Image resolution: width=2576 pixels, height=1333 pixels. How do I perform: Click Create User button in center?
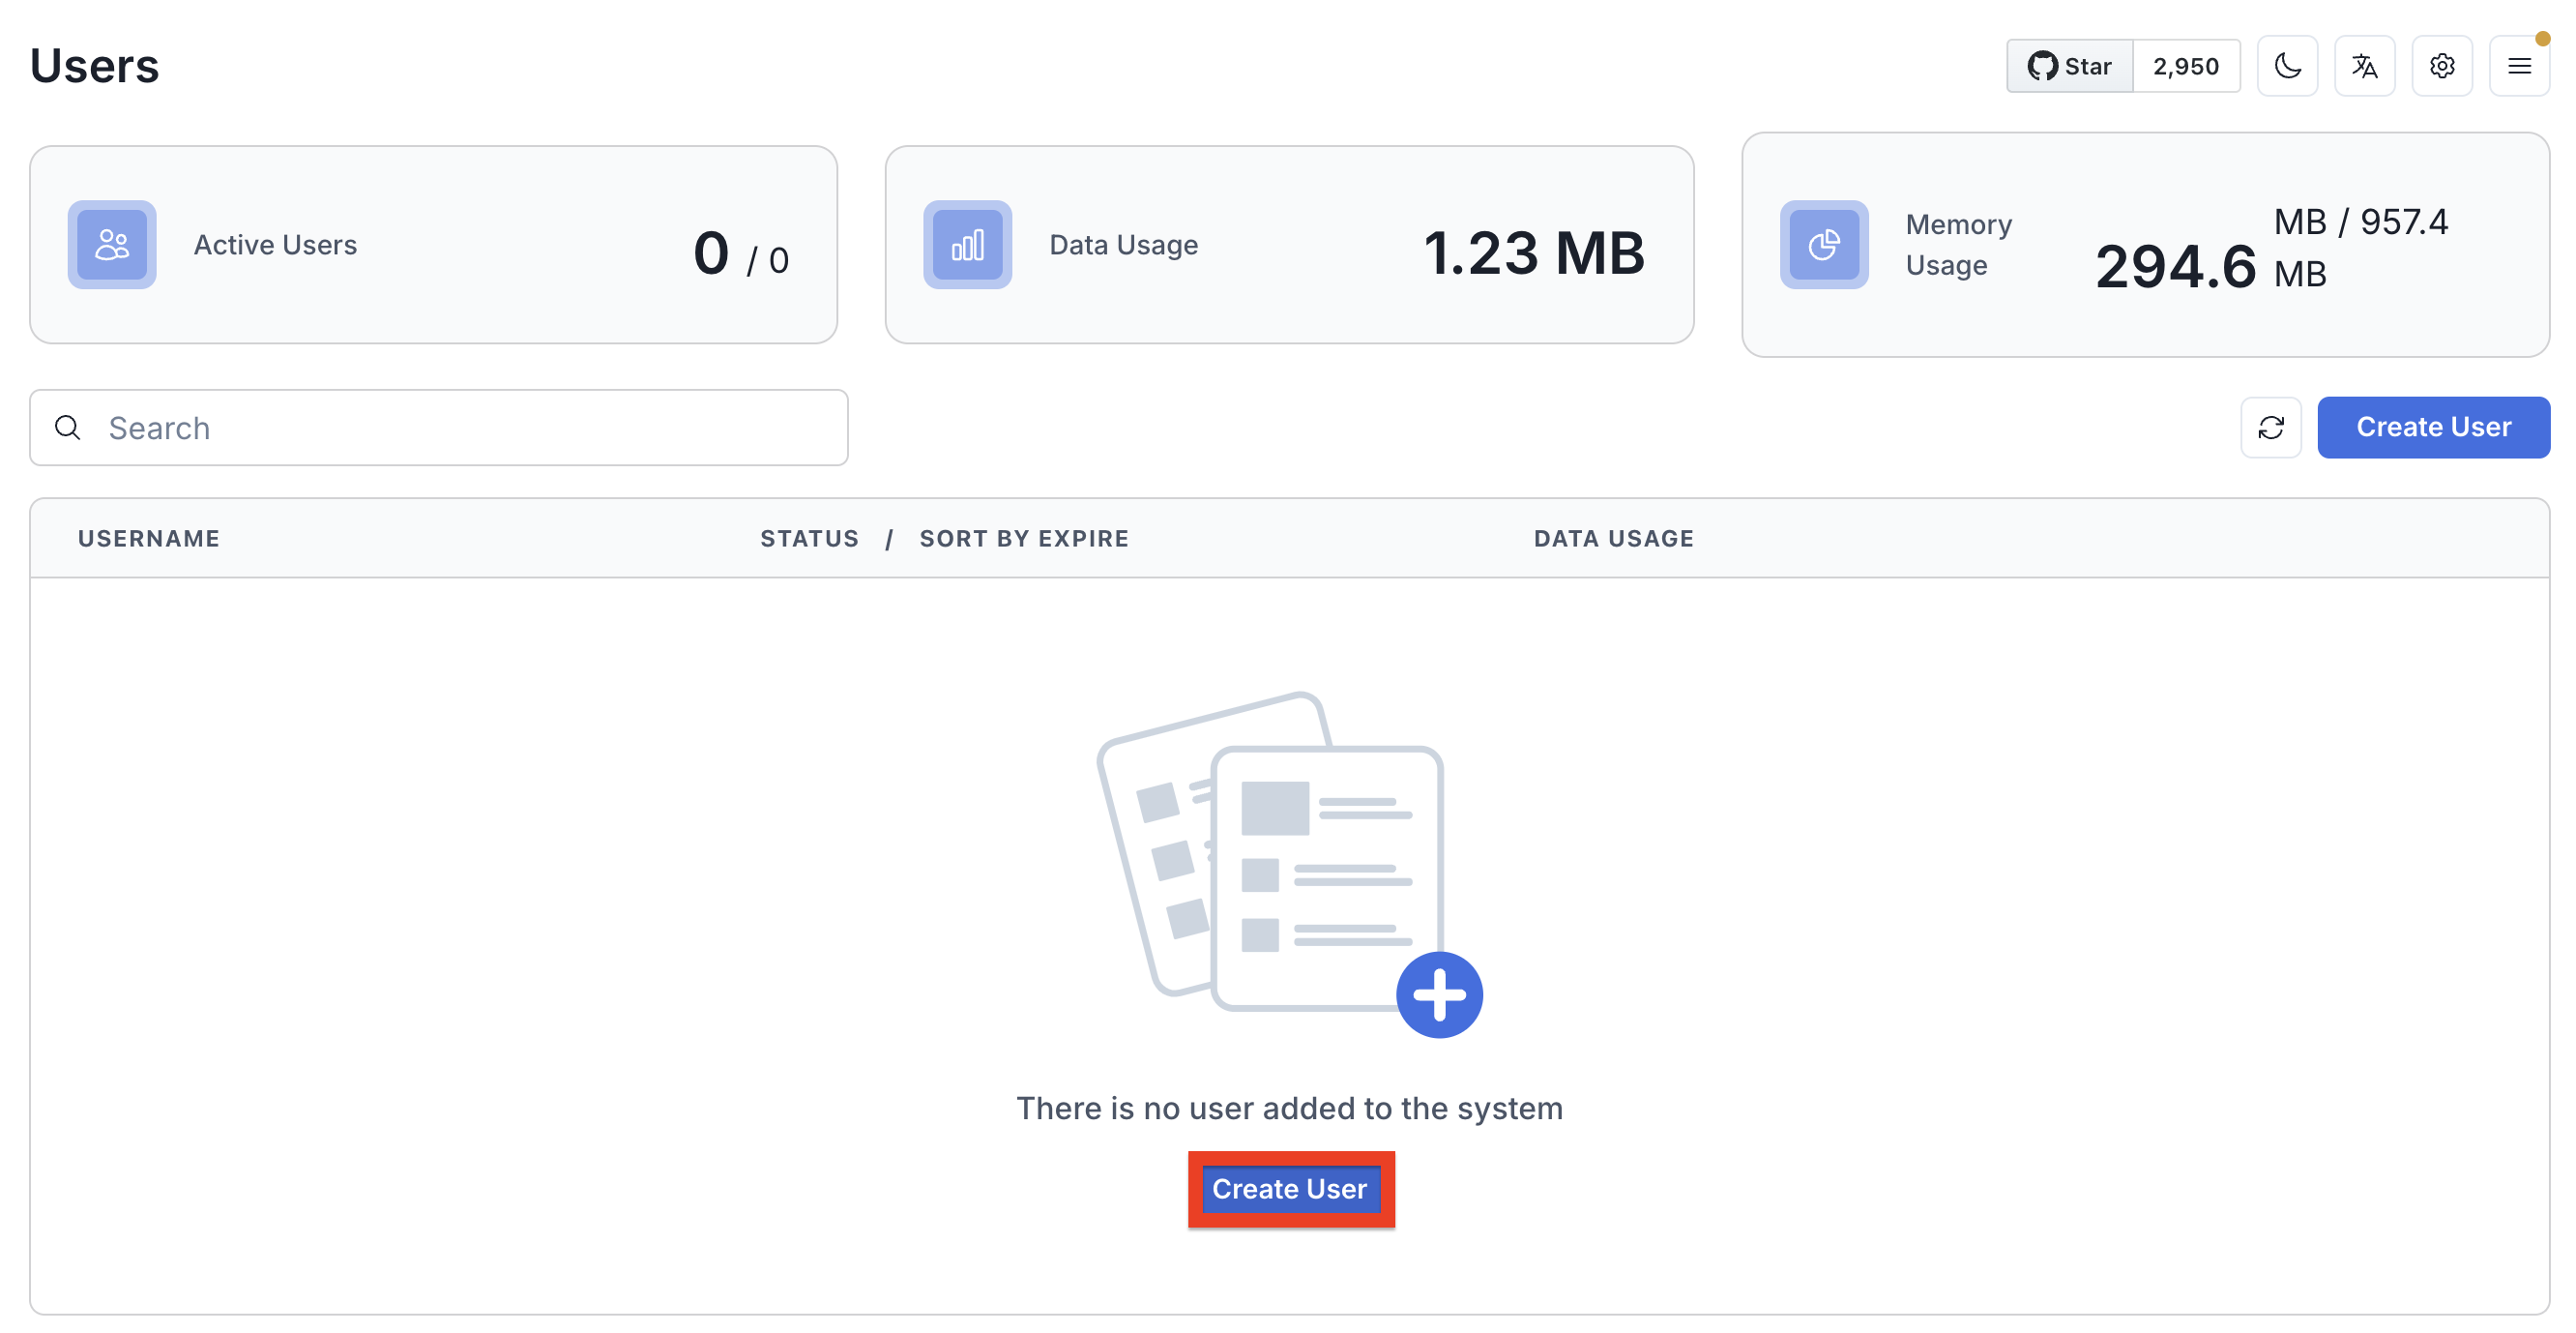click(1290, 1189)
